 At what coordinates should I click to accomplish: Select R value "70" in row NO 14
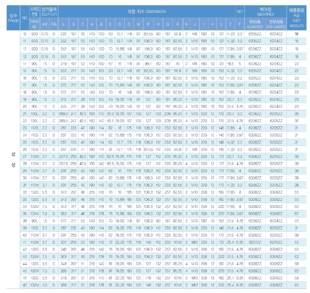[178, 64]
